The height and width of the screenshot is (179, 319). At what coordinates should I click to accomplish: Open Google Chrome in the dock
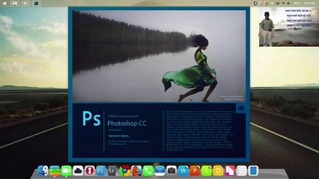click(x=125, y=171)
